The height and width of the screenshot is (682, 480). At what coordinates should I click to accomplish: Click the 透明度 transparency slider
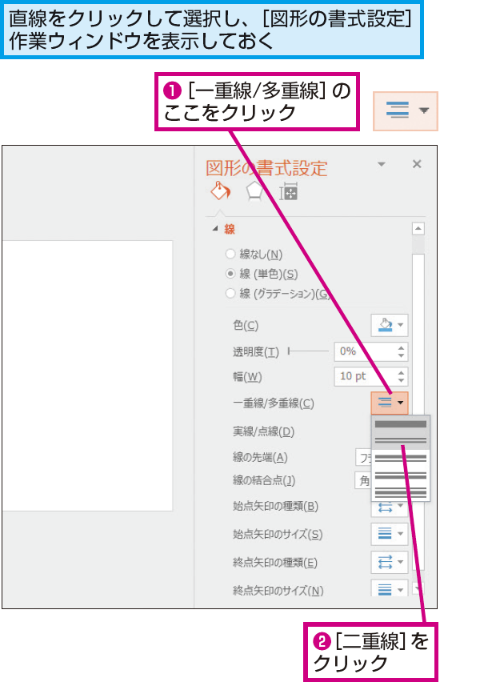pyautogui.click(x=308, y=351)
